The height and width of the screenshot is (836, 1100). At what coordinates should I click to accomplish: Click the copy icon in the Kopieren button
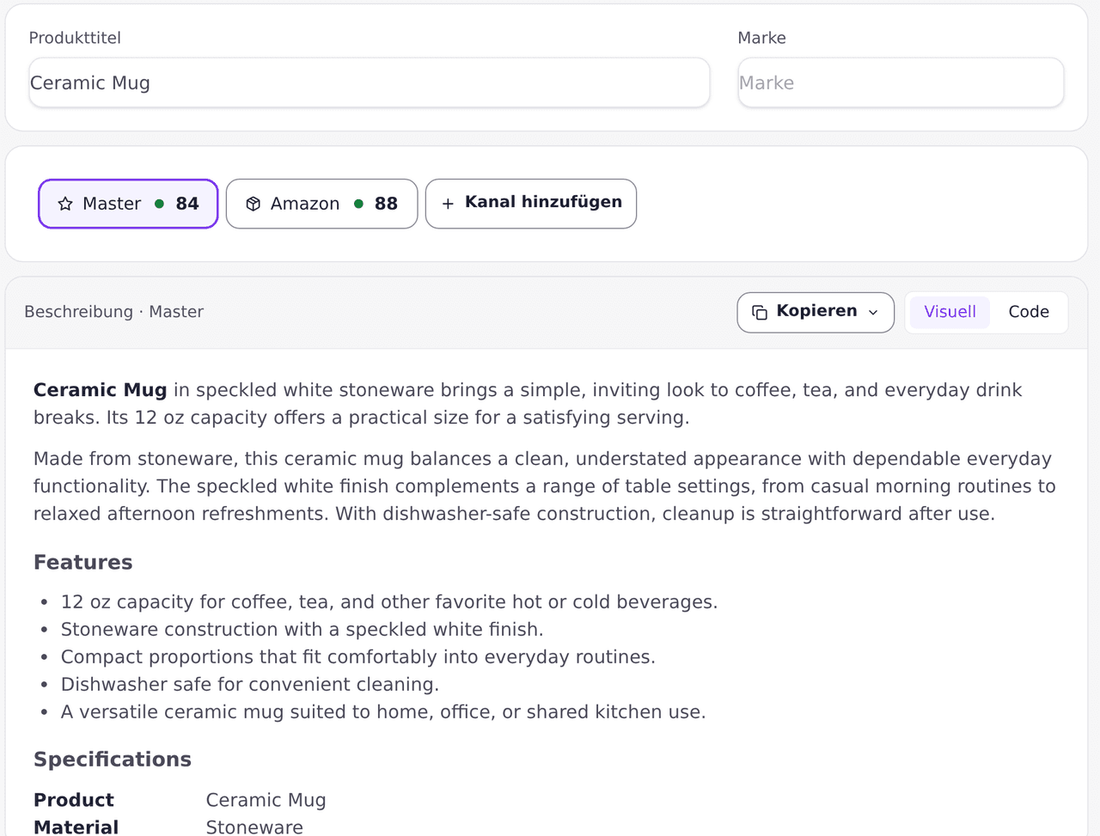tap(760, 312)
